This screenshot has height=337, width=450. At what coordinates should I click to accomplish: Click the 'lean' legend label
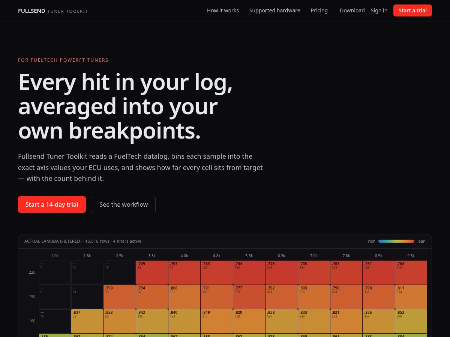[421, 241]
